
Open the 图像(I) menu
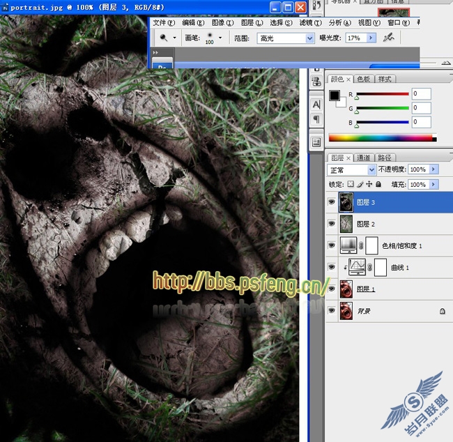pos(222,22)
